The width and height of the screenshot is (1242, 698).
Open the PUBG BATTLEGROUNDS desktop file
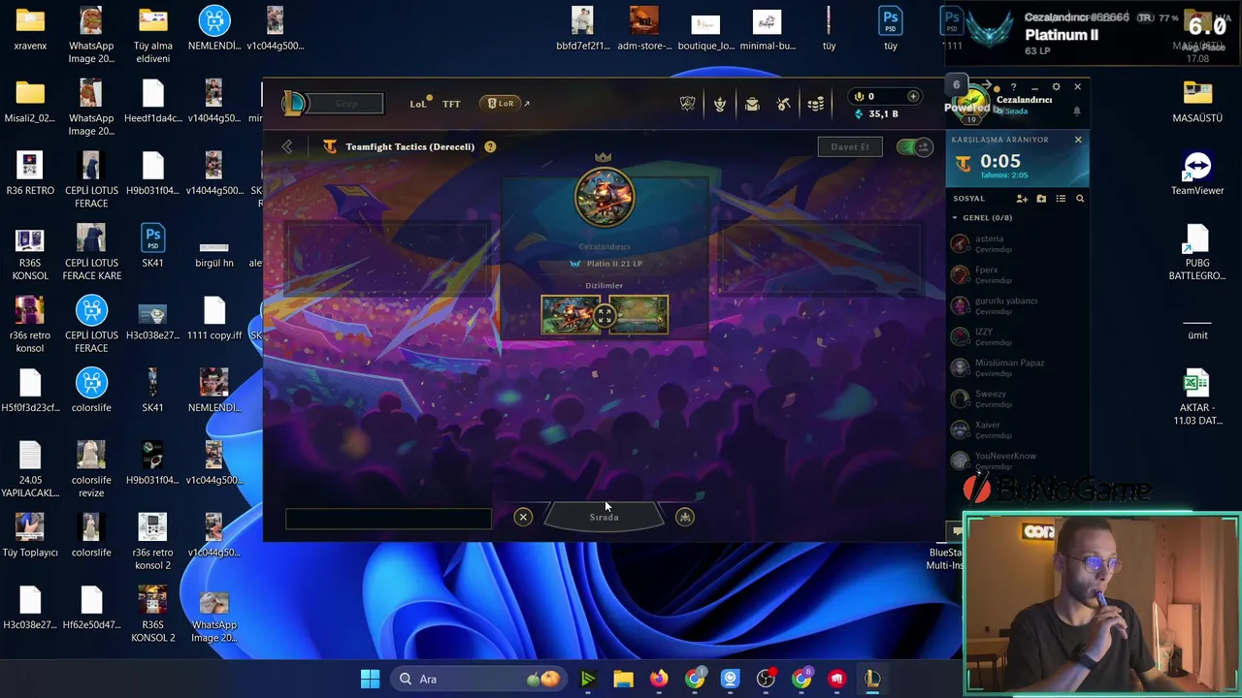click(1197, 253)
